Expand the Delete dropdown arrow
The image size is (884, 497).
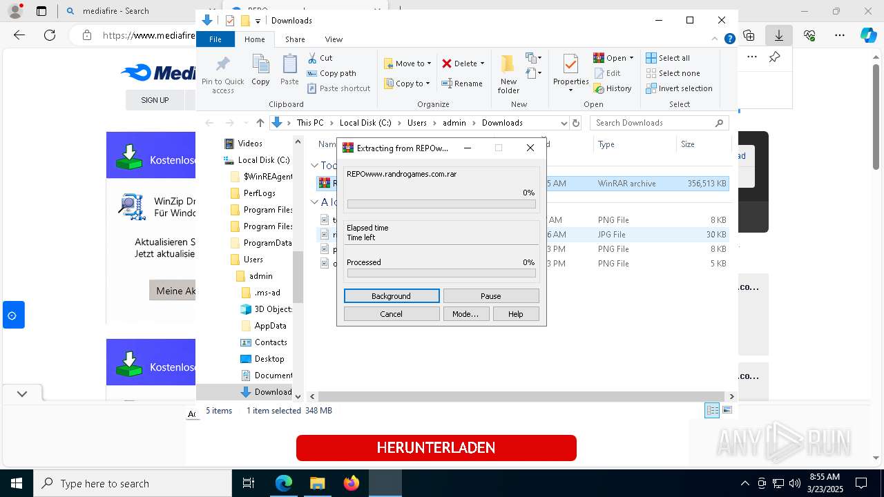point(482,64)
